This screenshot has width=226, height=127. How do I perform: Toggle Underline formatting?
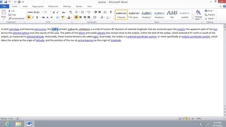point(37,17)
